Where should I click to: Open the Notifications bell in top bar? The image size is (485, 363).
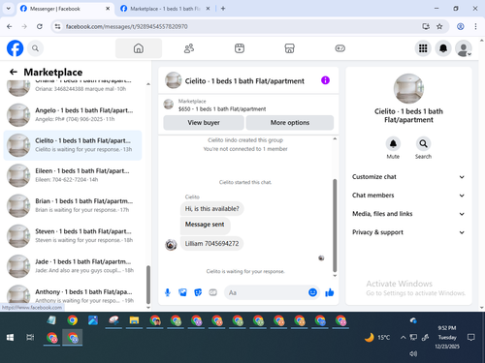pos(443,48)
